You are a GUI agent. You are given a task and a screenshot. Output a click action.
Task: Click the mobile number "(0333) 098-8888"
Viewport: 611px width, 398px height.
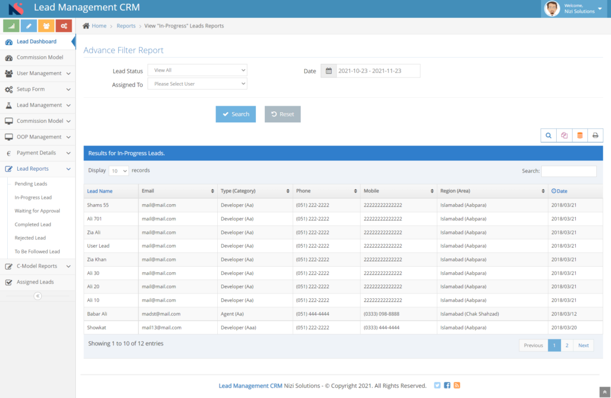[381, 314]
